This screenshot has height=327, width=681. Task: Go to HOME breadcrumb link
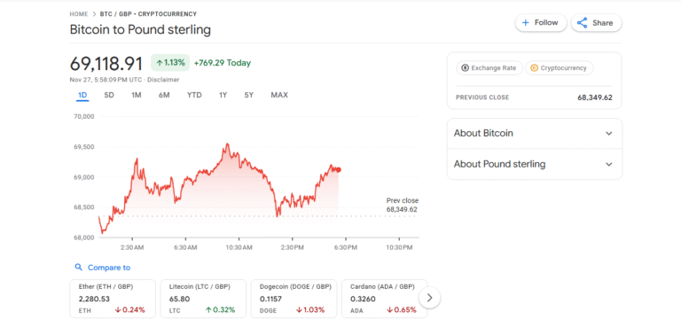tap(79, 14)
